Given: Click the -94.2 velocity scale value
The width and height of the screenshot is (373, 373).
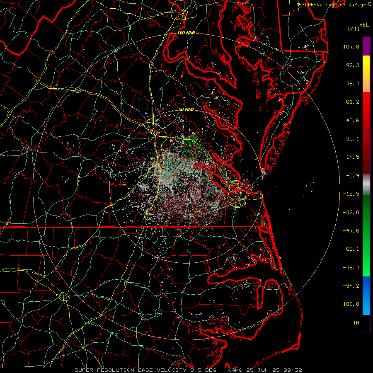Looking at the screenshot, I should click(x=351, y=286).
